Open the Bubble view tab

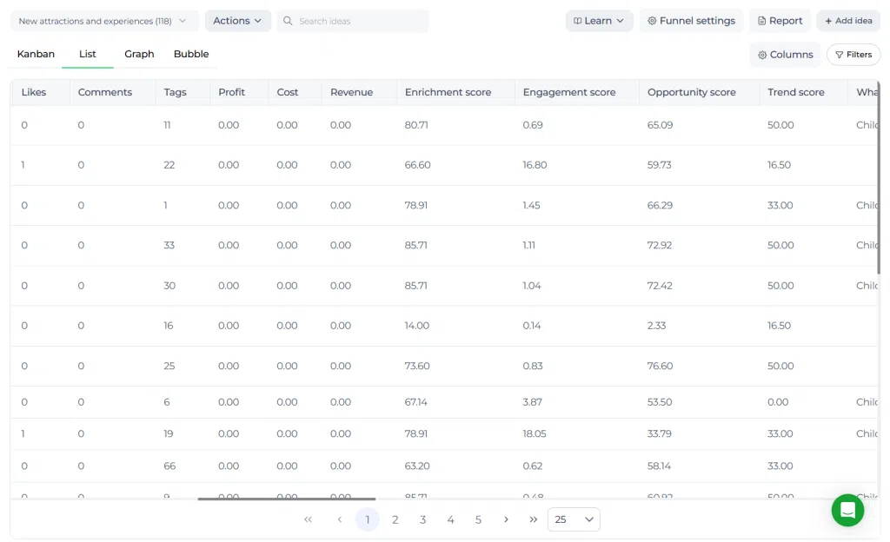tap(191, 54)
